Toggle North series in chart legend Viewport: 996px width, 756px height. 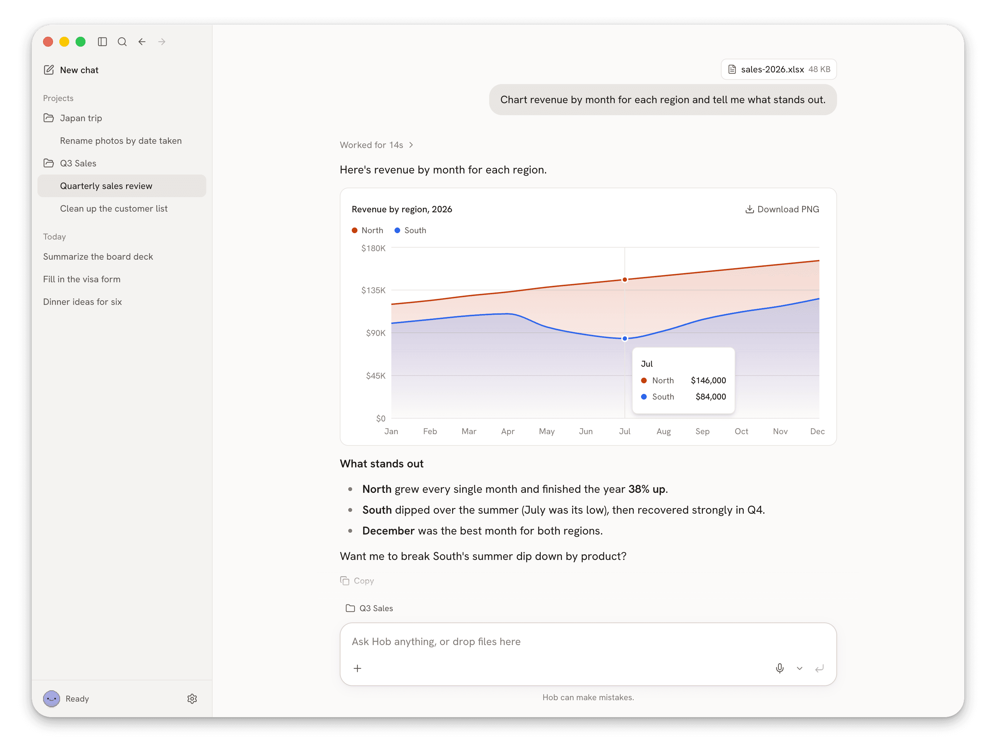click(x=367, y=230)
